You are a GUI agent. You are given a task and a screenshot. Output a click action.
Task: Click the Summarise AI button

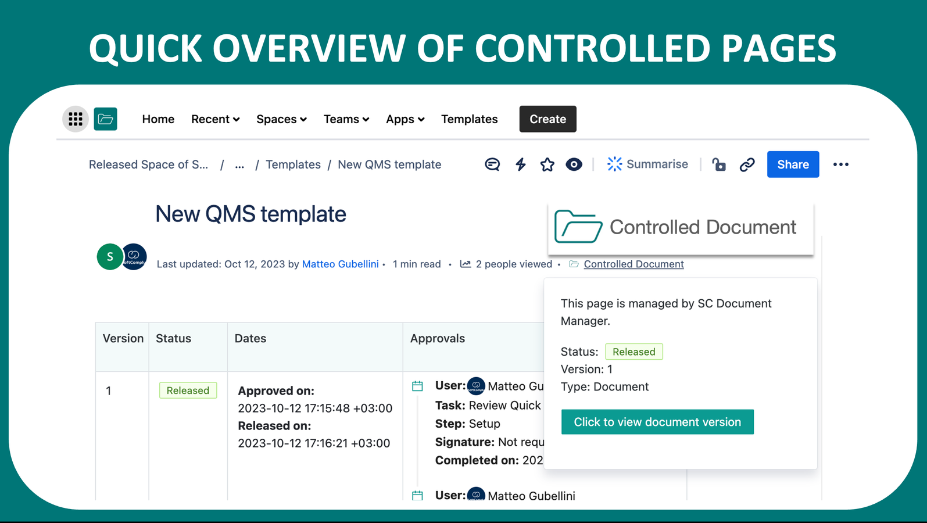647,164
